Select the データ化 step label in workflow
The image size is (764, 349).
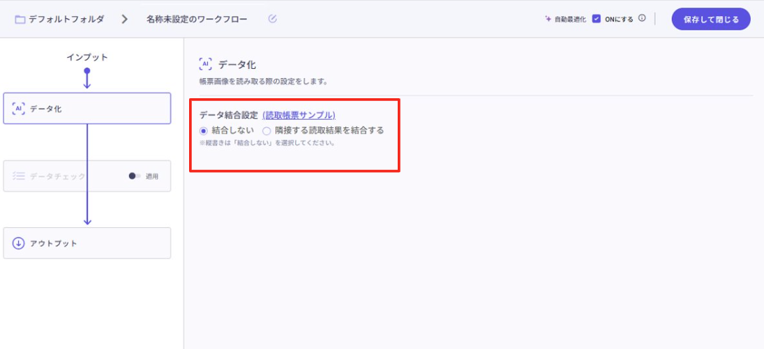pos(46,109)
